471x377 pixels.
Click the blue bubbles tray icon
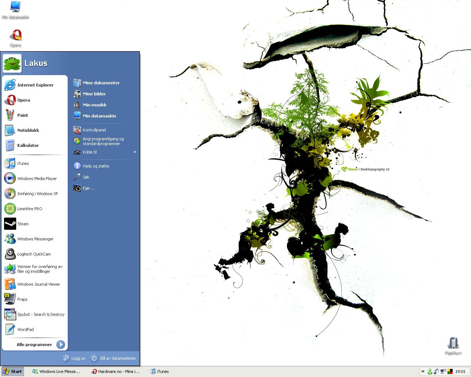click(436, 371)
